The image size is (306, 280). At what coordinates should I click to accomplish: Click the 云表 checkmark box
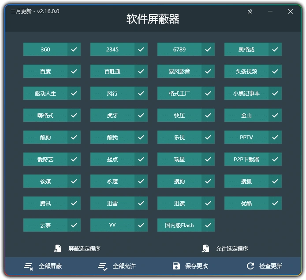pos(74,225)
